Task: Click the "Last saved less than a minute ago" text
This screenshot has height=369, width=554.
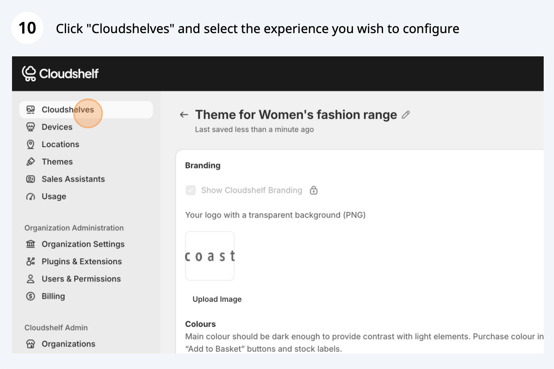Action: click(254, 129)
